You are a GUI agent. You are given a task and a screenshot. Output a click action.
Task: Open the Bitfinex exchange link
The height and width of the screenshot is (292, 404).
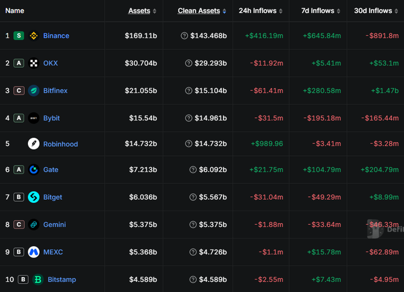click(x=55, y=90)
